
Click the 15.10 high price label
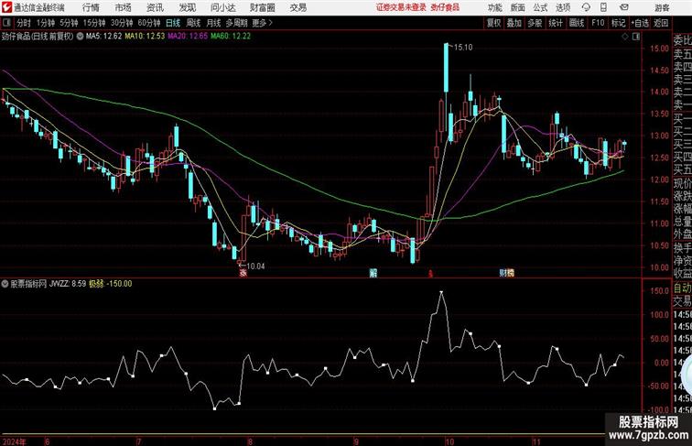tap(463, 48)
